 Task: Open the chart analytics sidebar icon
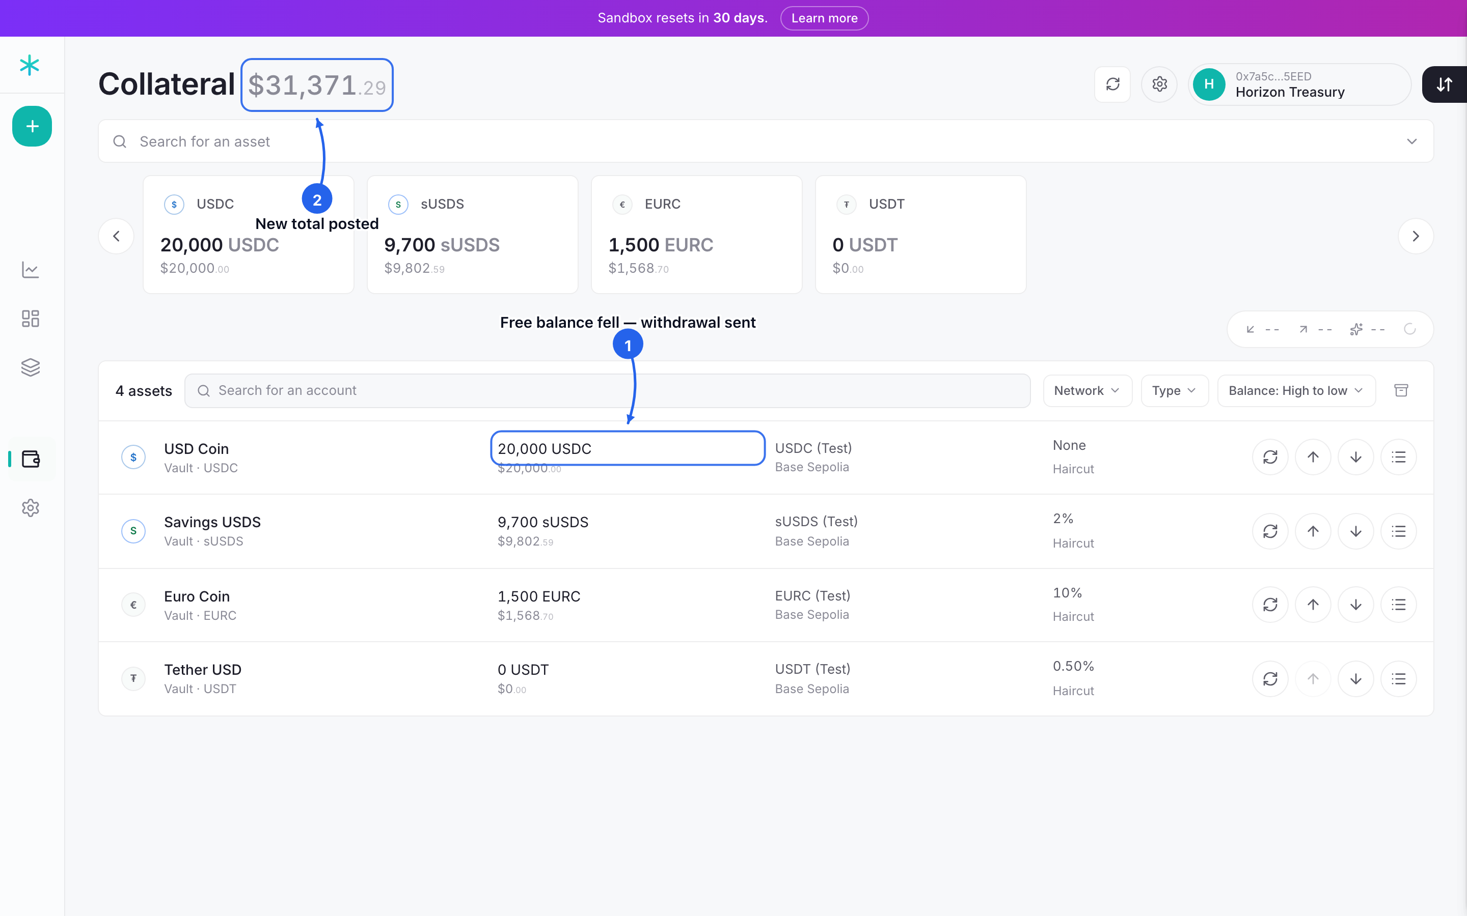point(31,270)
